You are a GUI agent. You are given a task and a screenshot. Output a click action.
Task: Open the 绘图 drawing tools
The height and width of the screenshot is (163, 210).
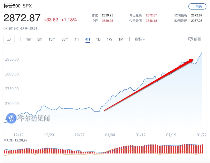coord(195,39)
